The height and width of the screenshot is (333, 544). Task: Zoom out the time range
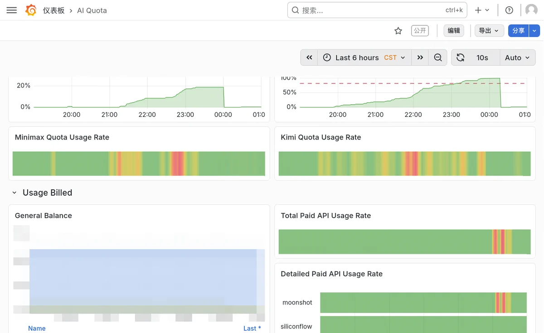(x=438, y=58)
